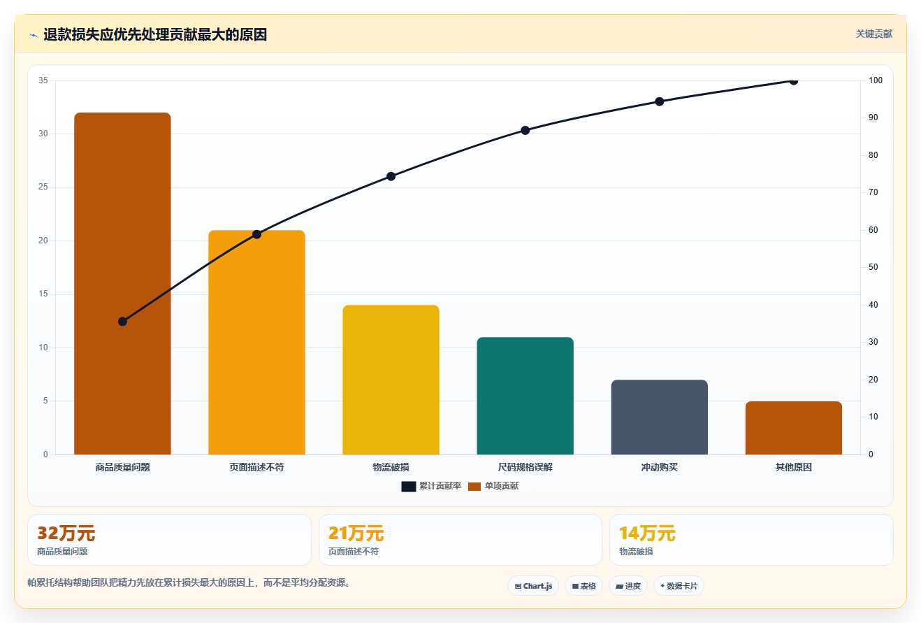Click the icon inside the 表格 tag

575,586
